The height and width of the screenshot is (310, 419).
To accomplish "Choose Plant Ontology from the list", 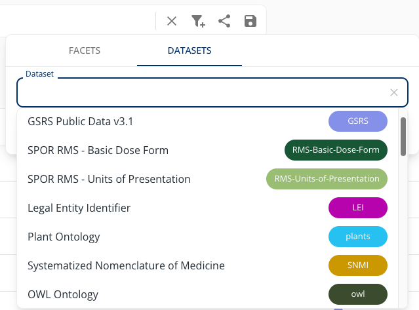I will [x=64, y=237].
